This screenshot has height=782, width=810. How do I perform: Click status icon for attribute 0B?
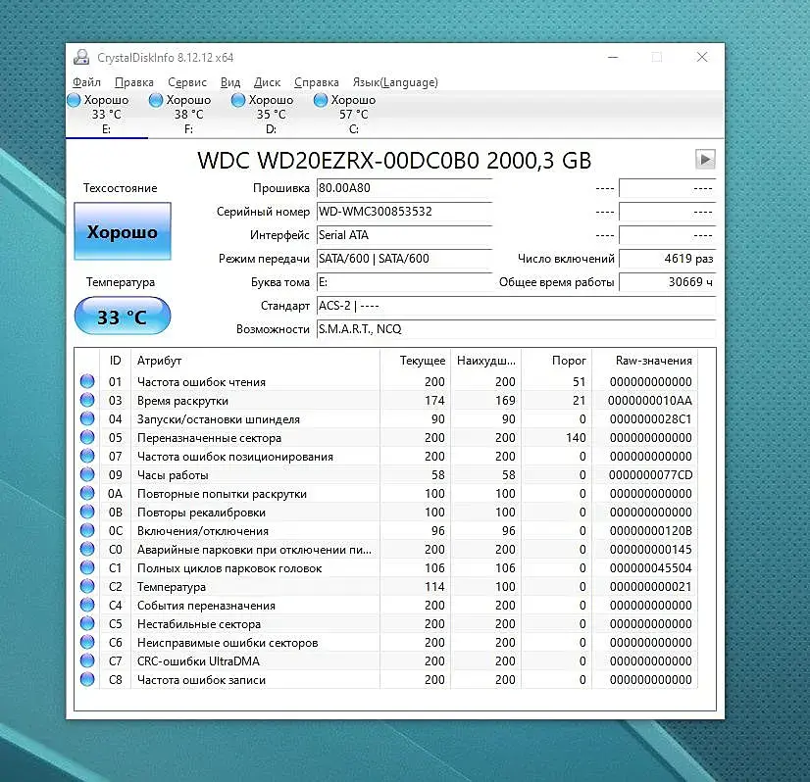point(87,512)
